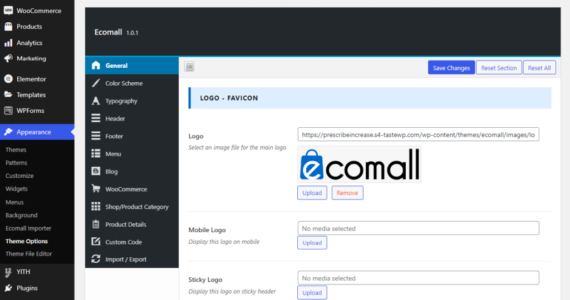The width and height of the screenshot is (570, 300).
Task: Click the YITH icon
Action: point(8,272)
